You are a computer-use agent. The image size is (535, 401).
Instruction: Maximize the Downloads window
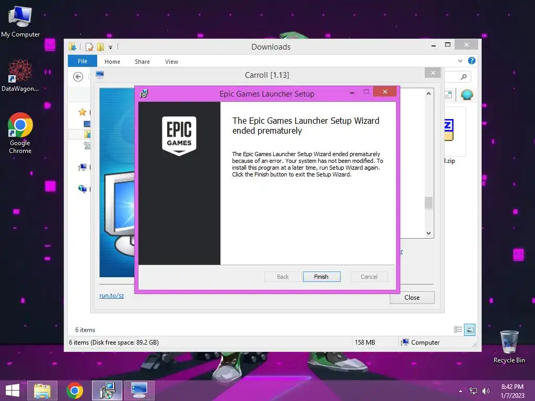[x=448, y=45]
